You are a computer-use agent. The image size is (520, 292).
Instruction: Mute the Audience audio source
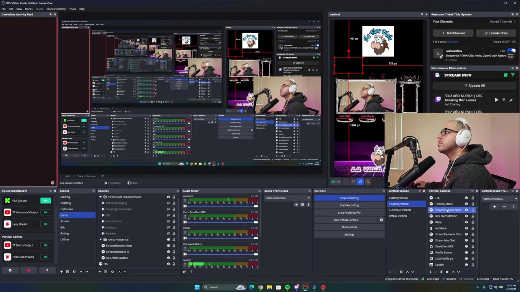[x=185, y=206]
